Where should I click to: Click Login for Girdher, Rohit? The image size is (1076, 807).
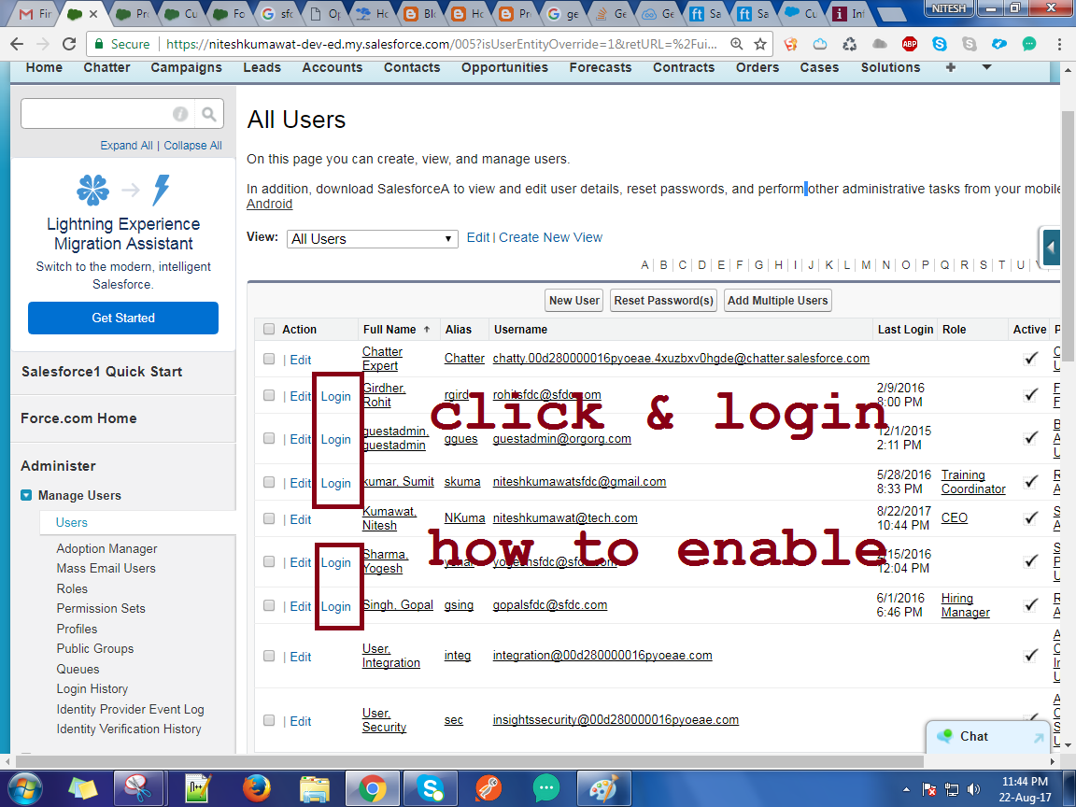click(335, 396)
